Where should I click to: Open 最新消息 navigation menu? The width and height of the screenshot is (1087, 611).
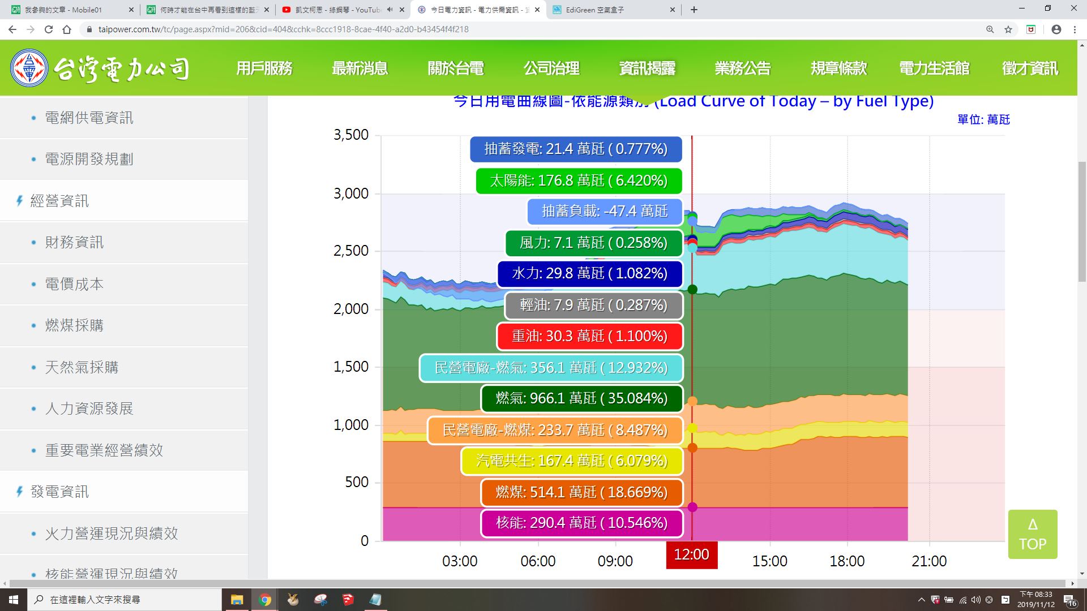tap(360, 68)
